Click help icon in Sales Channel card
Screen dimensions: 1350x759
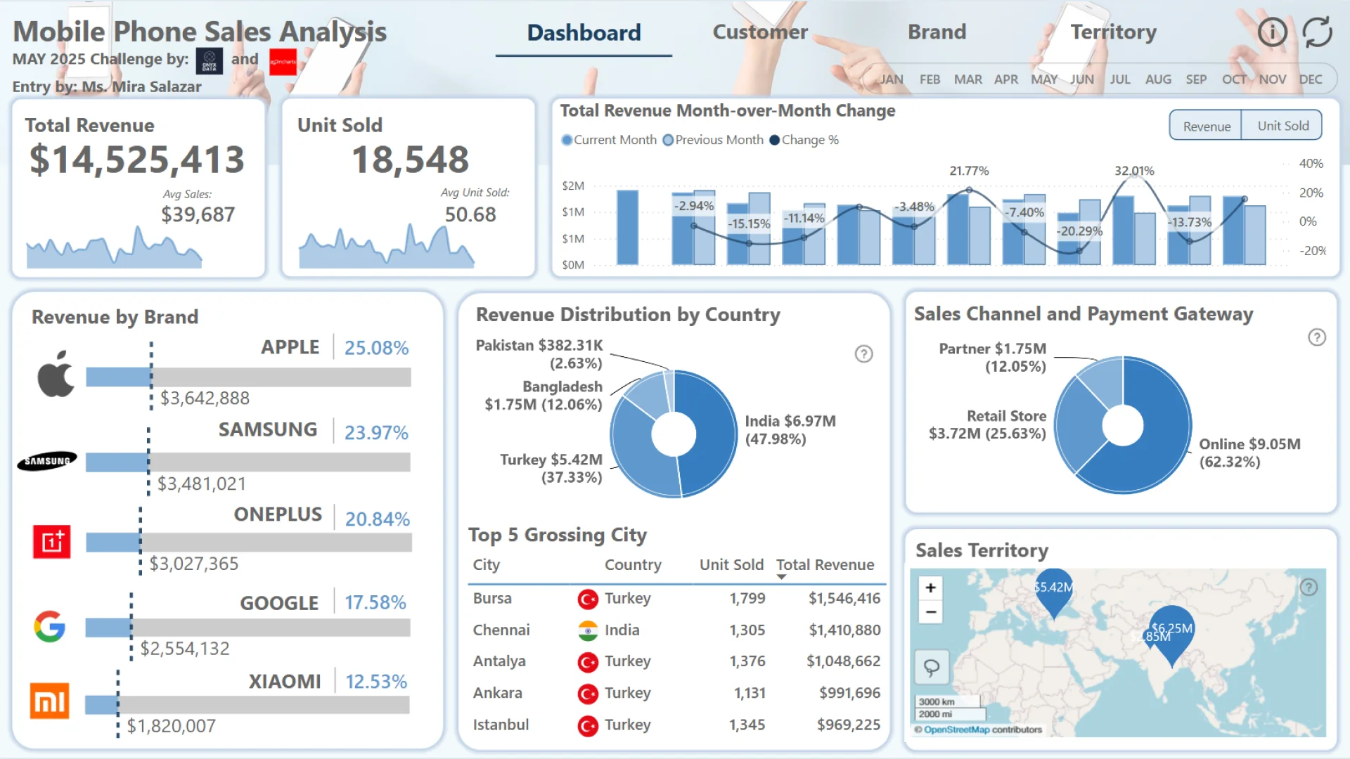click(x=1316, y=337)
